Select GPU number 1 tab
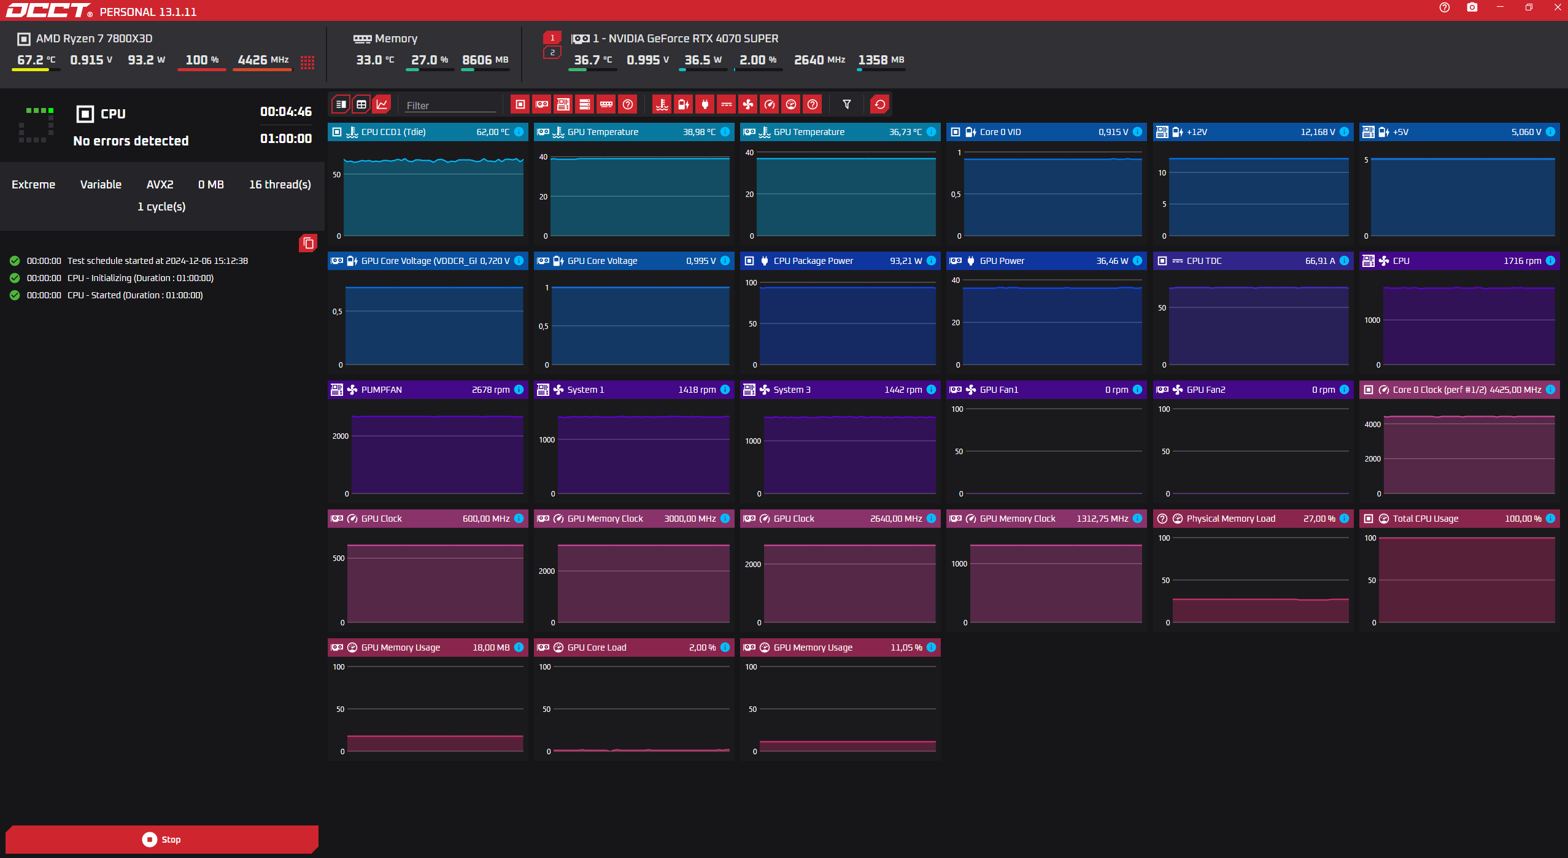The width and height of the screenshot is (1568, 858). click(x=552, y=37)
